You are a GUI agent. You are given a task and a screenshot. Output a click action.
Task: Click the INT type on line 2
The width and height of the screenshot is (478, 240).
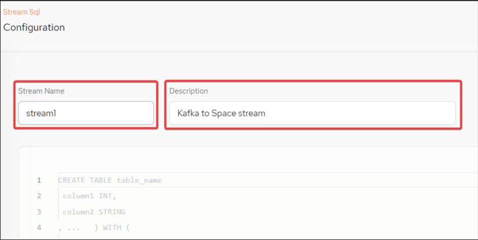106,196
